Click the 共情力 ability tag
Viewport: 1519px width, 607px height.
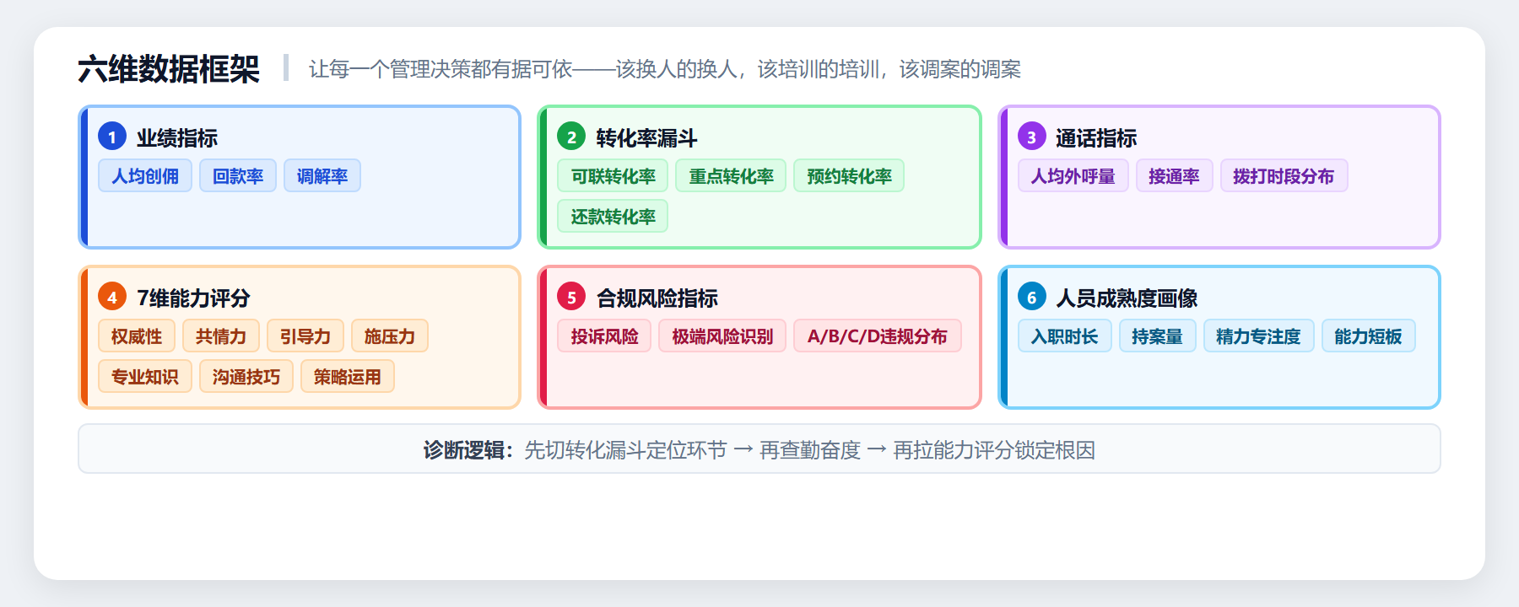pos(221,336)
